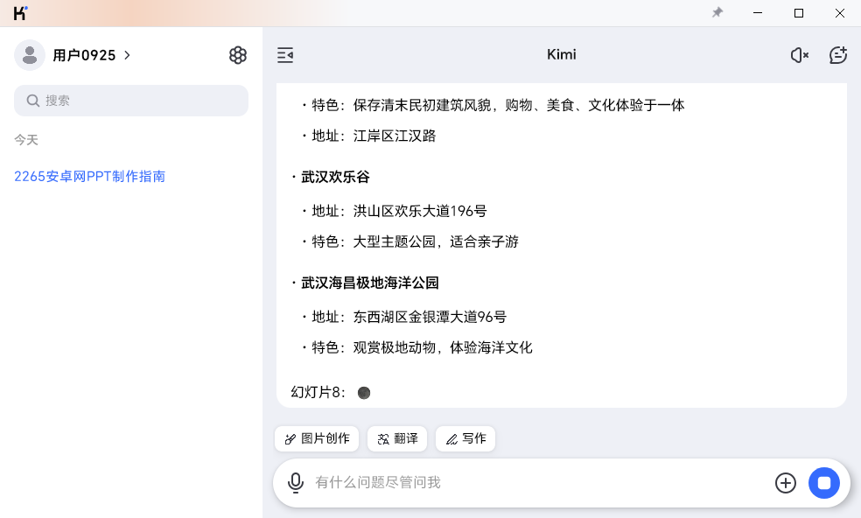Stop the current response generation

(824, 482)
